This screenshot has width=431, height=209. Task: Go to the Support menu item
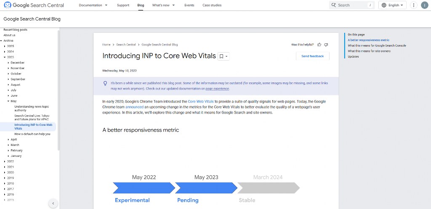[x=123, y=5]
